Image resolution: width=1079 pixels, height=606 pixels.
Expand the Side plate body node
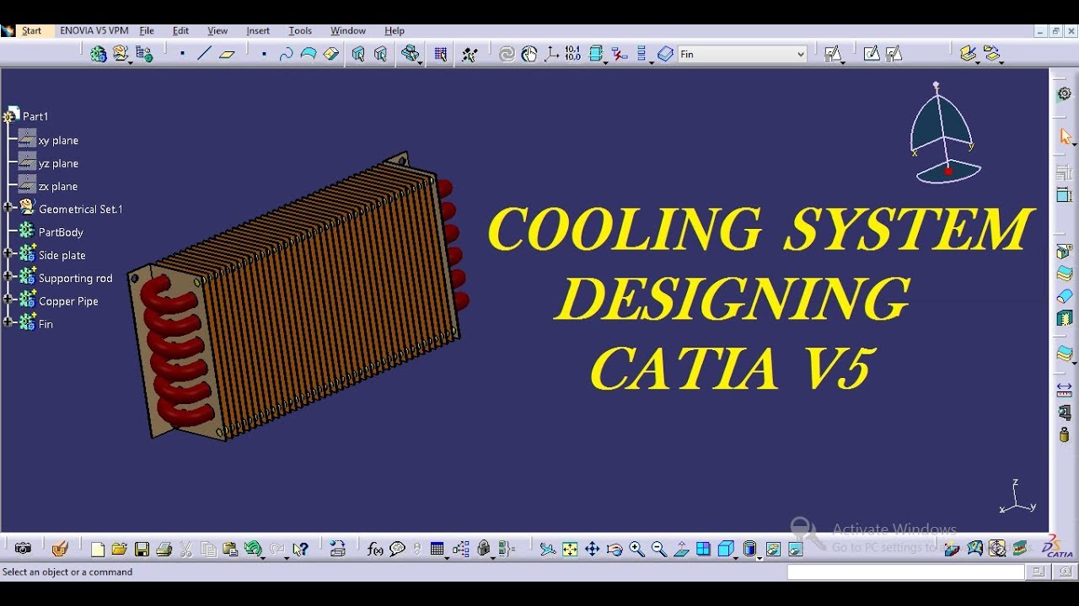click(x=8, y=253)
